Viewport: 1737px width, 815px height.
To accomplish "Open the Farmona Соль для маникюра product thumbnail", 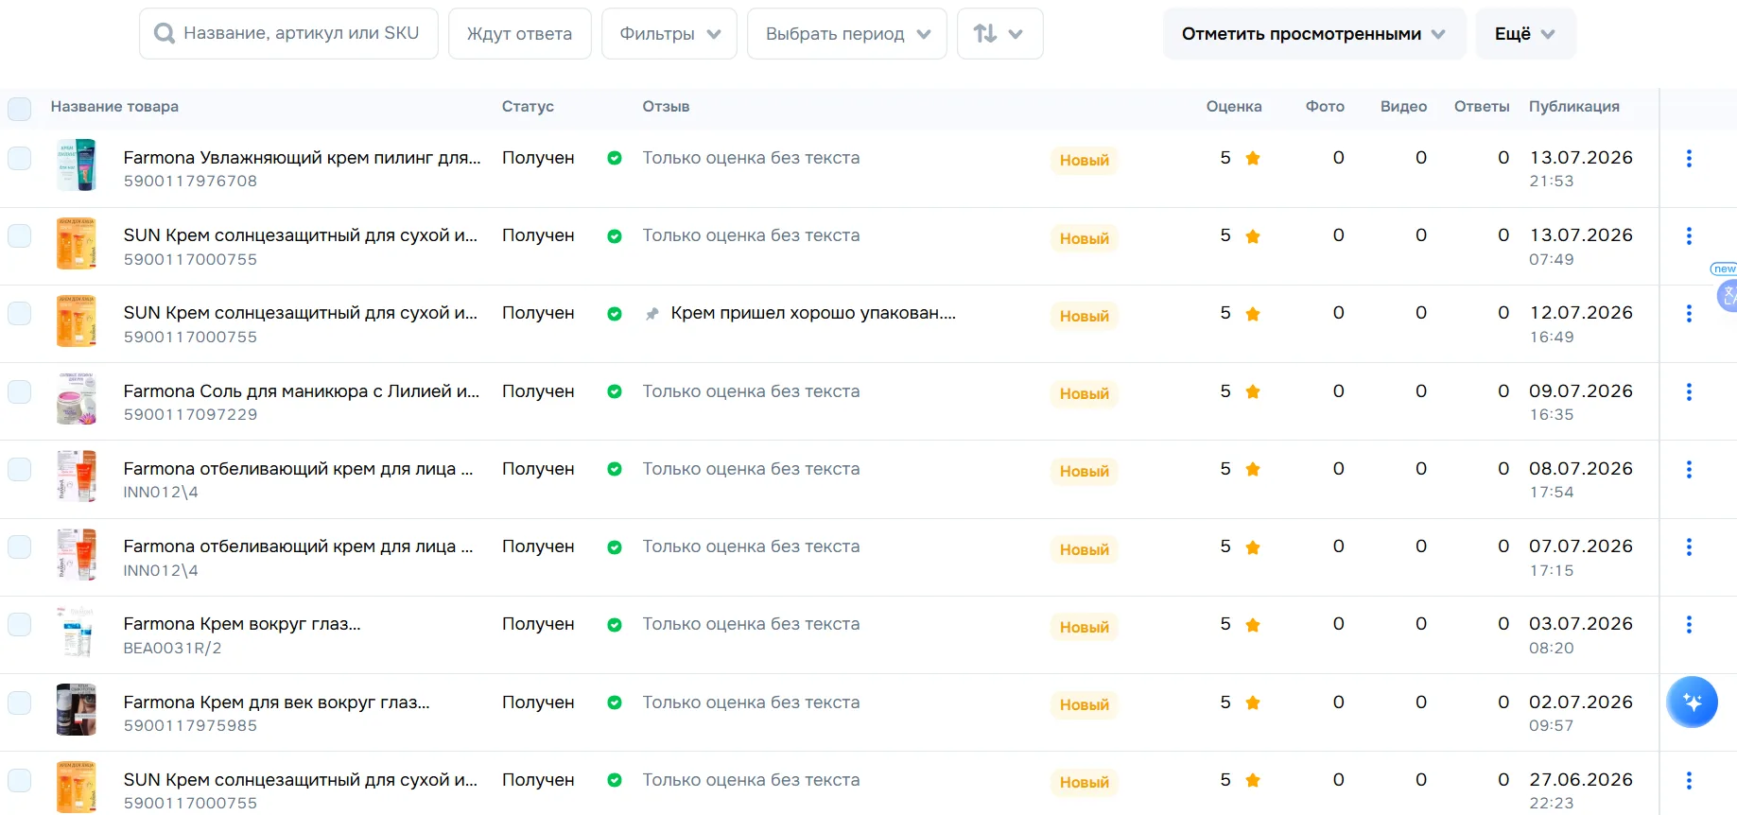I will (77, 398).
